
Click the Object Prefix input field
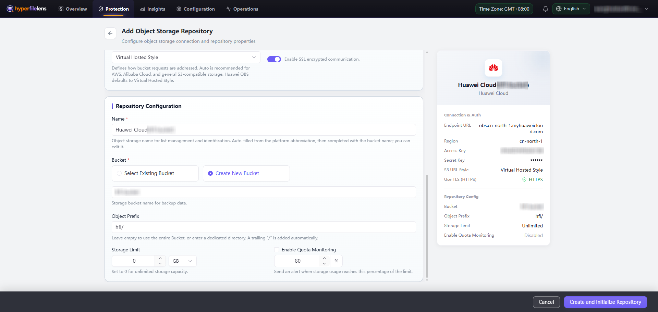(264, 227)
